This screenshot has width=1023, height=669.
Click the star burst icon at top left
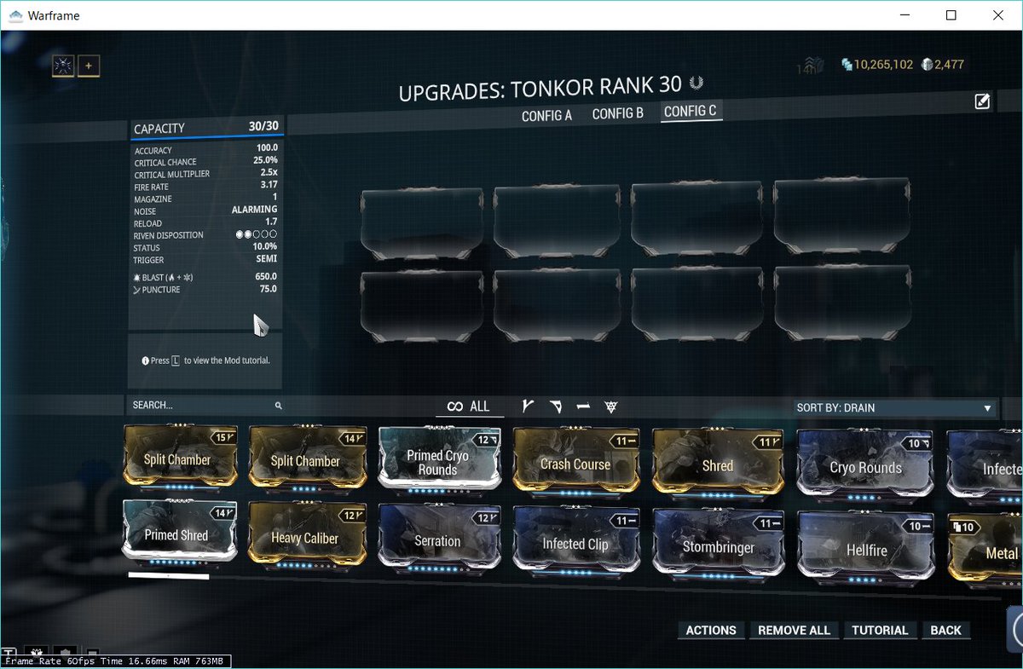[63, 66]
